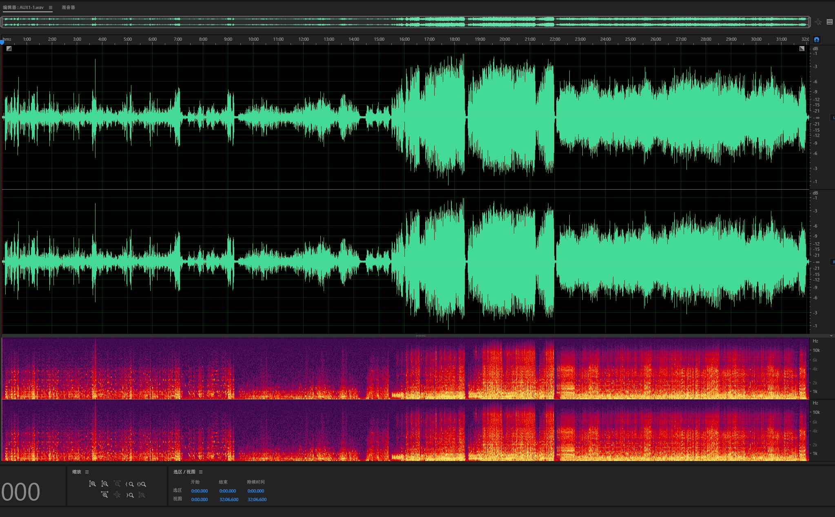This screenshot has height=517, width=835.
Task: Click the divider between waveform and spectrogram
Action: pos(420,336)
